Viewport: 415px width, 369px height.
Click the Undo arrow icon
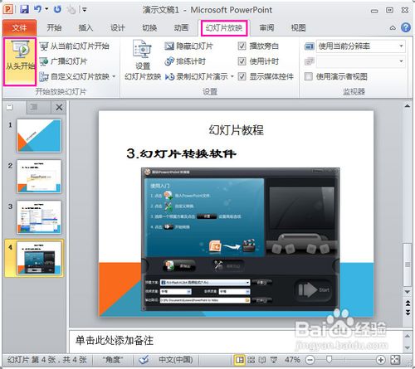pos(37,9)
